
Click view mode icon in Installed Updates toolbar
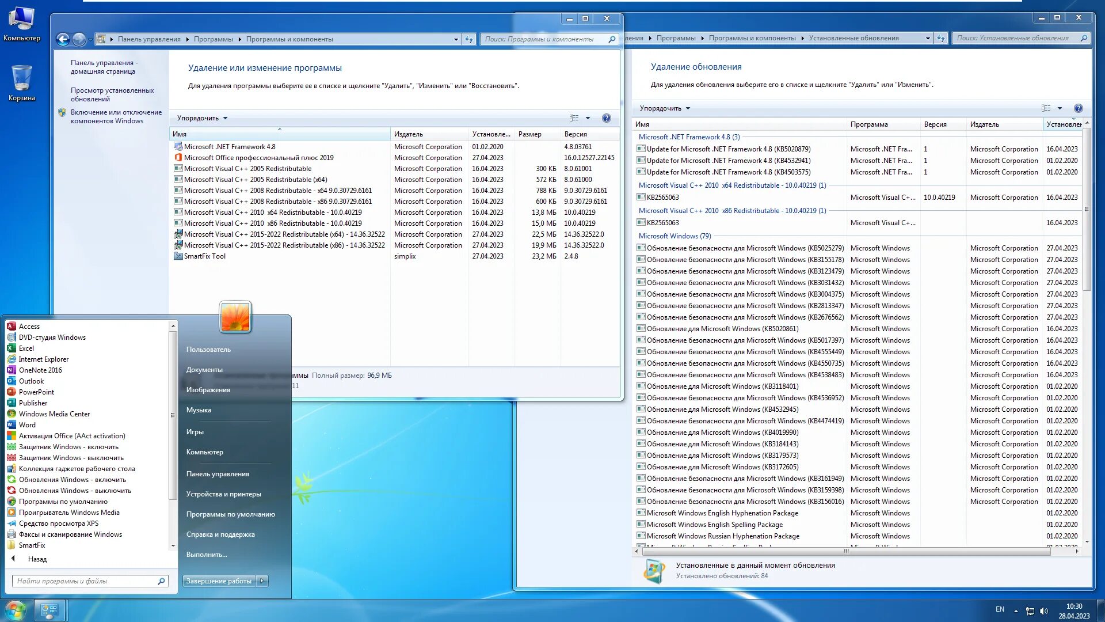coord(1046,108)
